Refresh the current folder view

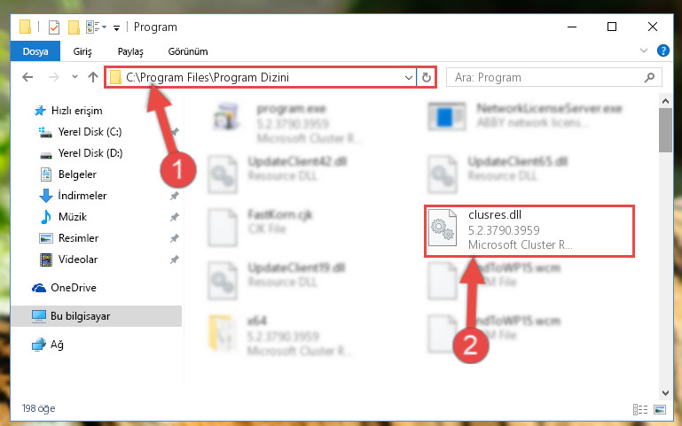click(427, 77)
